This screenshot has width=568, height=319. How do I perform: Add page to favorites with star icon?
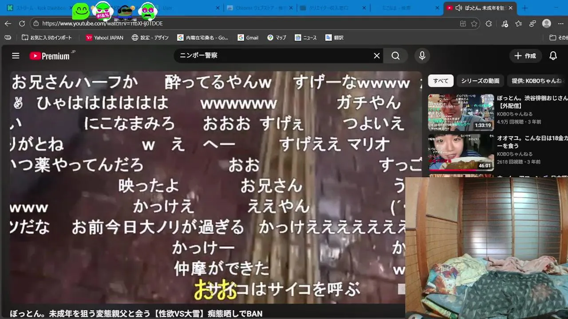(x=474, y=23)
